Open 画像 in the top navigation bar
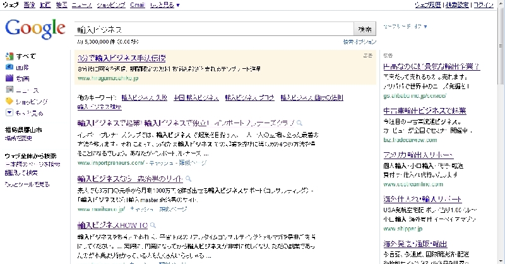The height and width of the screenshot is (264, 505). click(29, 5)
